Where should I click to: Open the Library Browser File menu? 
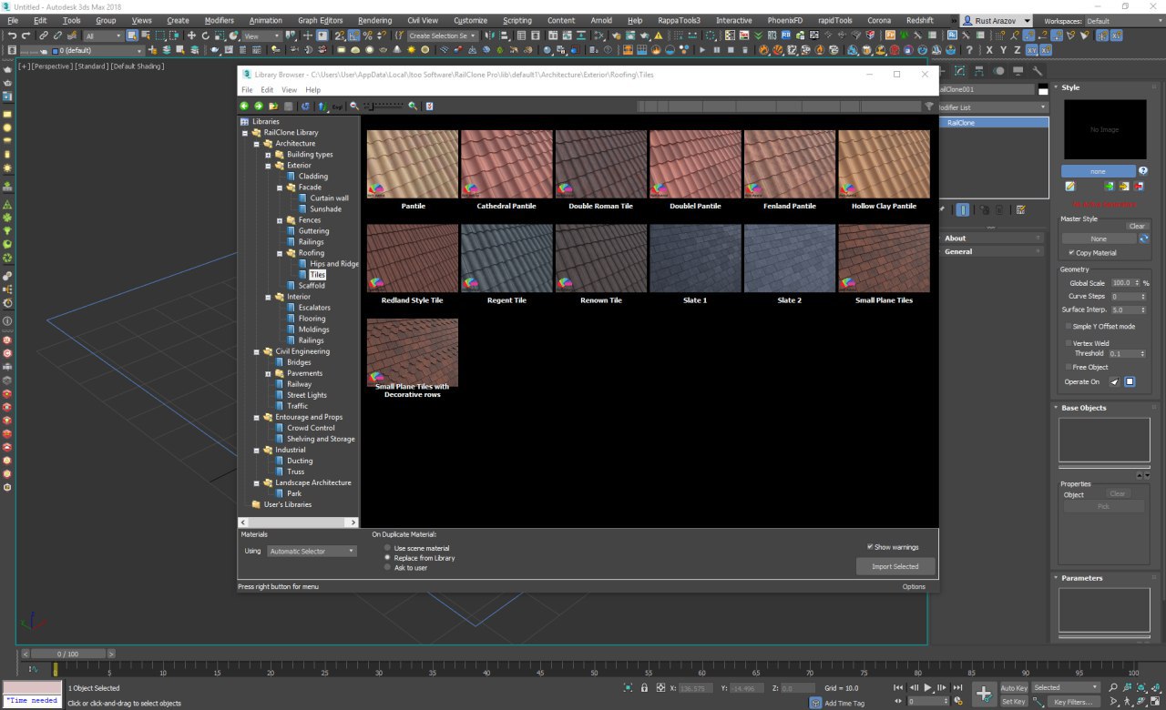(x=246, y=90)
